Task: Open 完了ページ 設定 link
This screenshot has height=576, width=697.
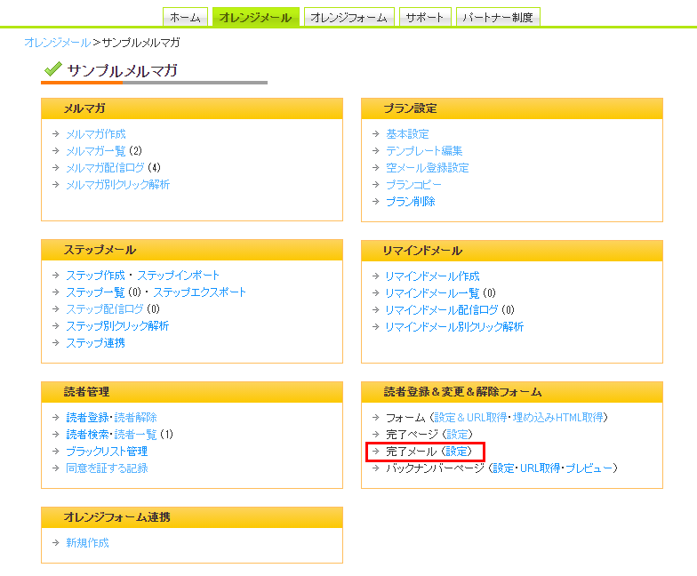Action: tap(457, 435)
